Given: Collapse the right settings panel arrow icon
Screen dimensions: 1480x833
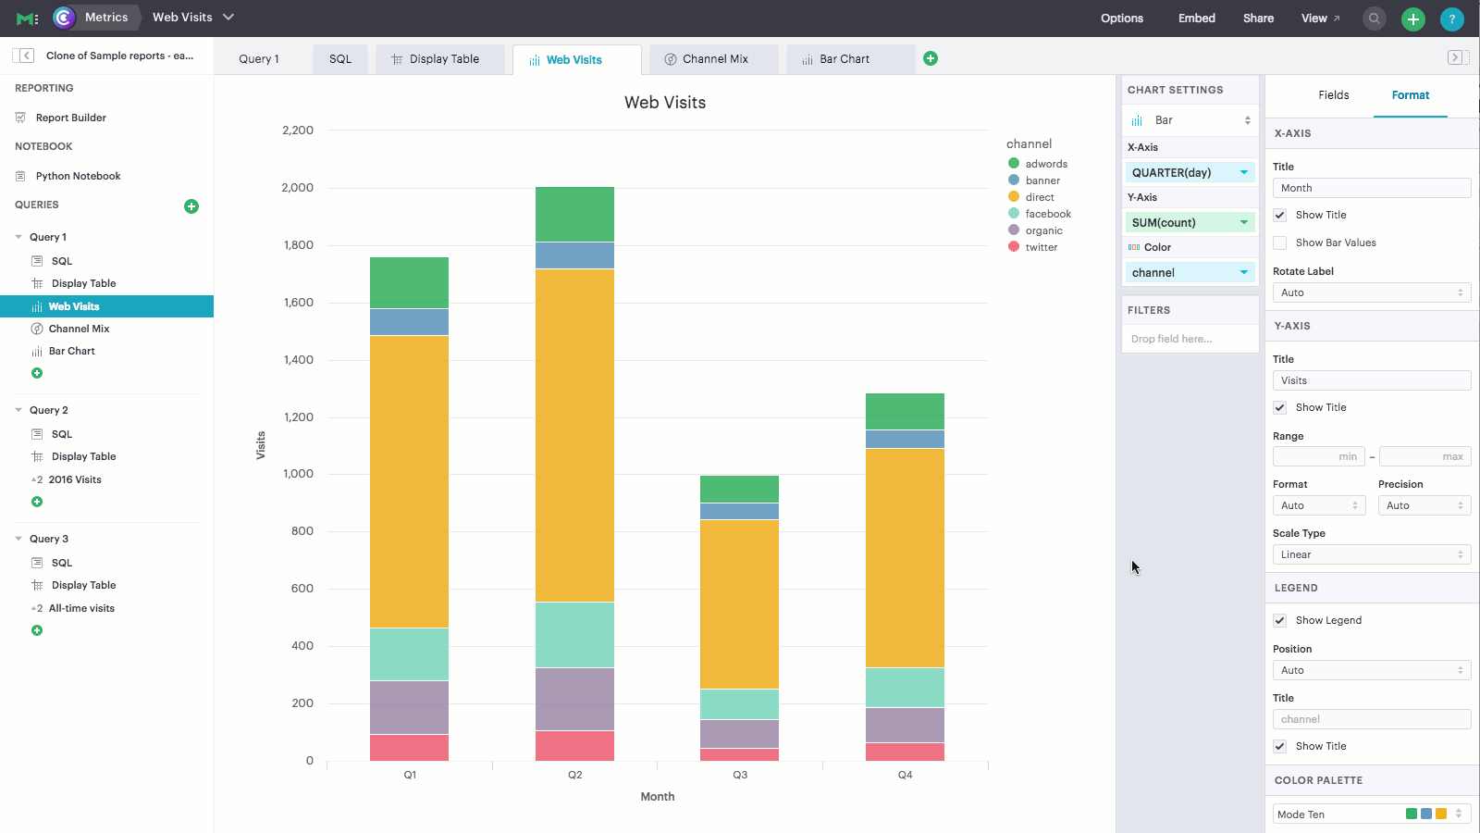Looking at the screenshot, I should [x=1455, y=57].
